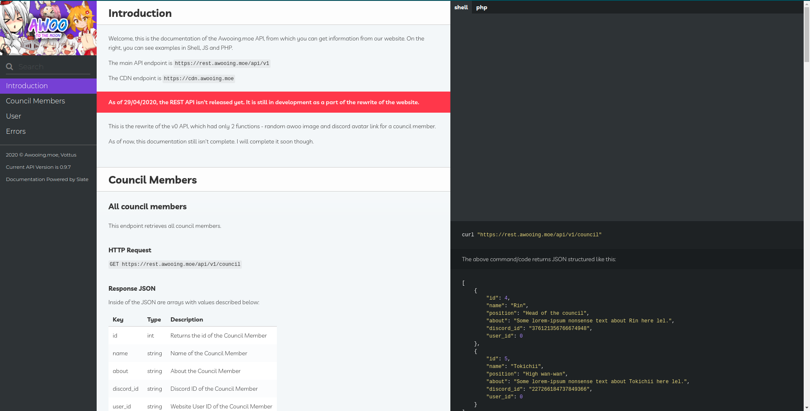Image resolution: width=810 pixels, height=411 pixels.
Task: Open the Council Members section
Action: coord(35,101)
